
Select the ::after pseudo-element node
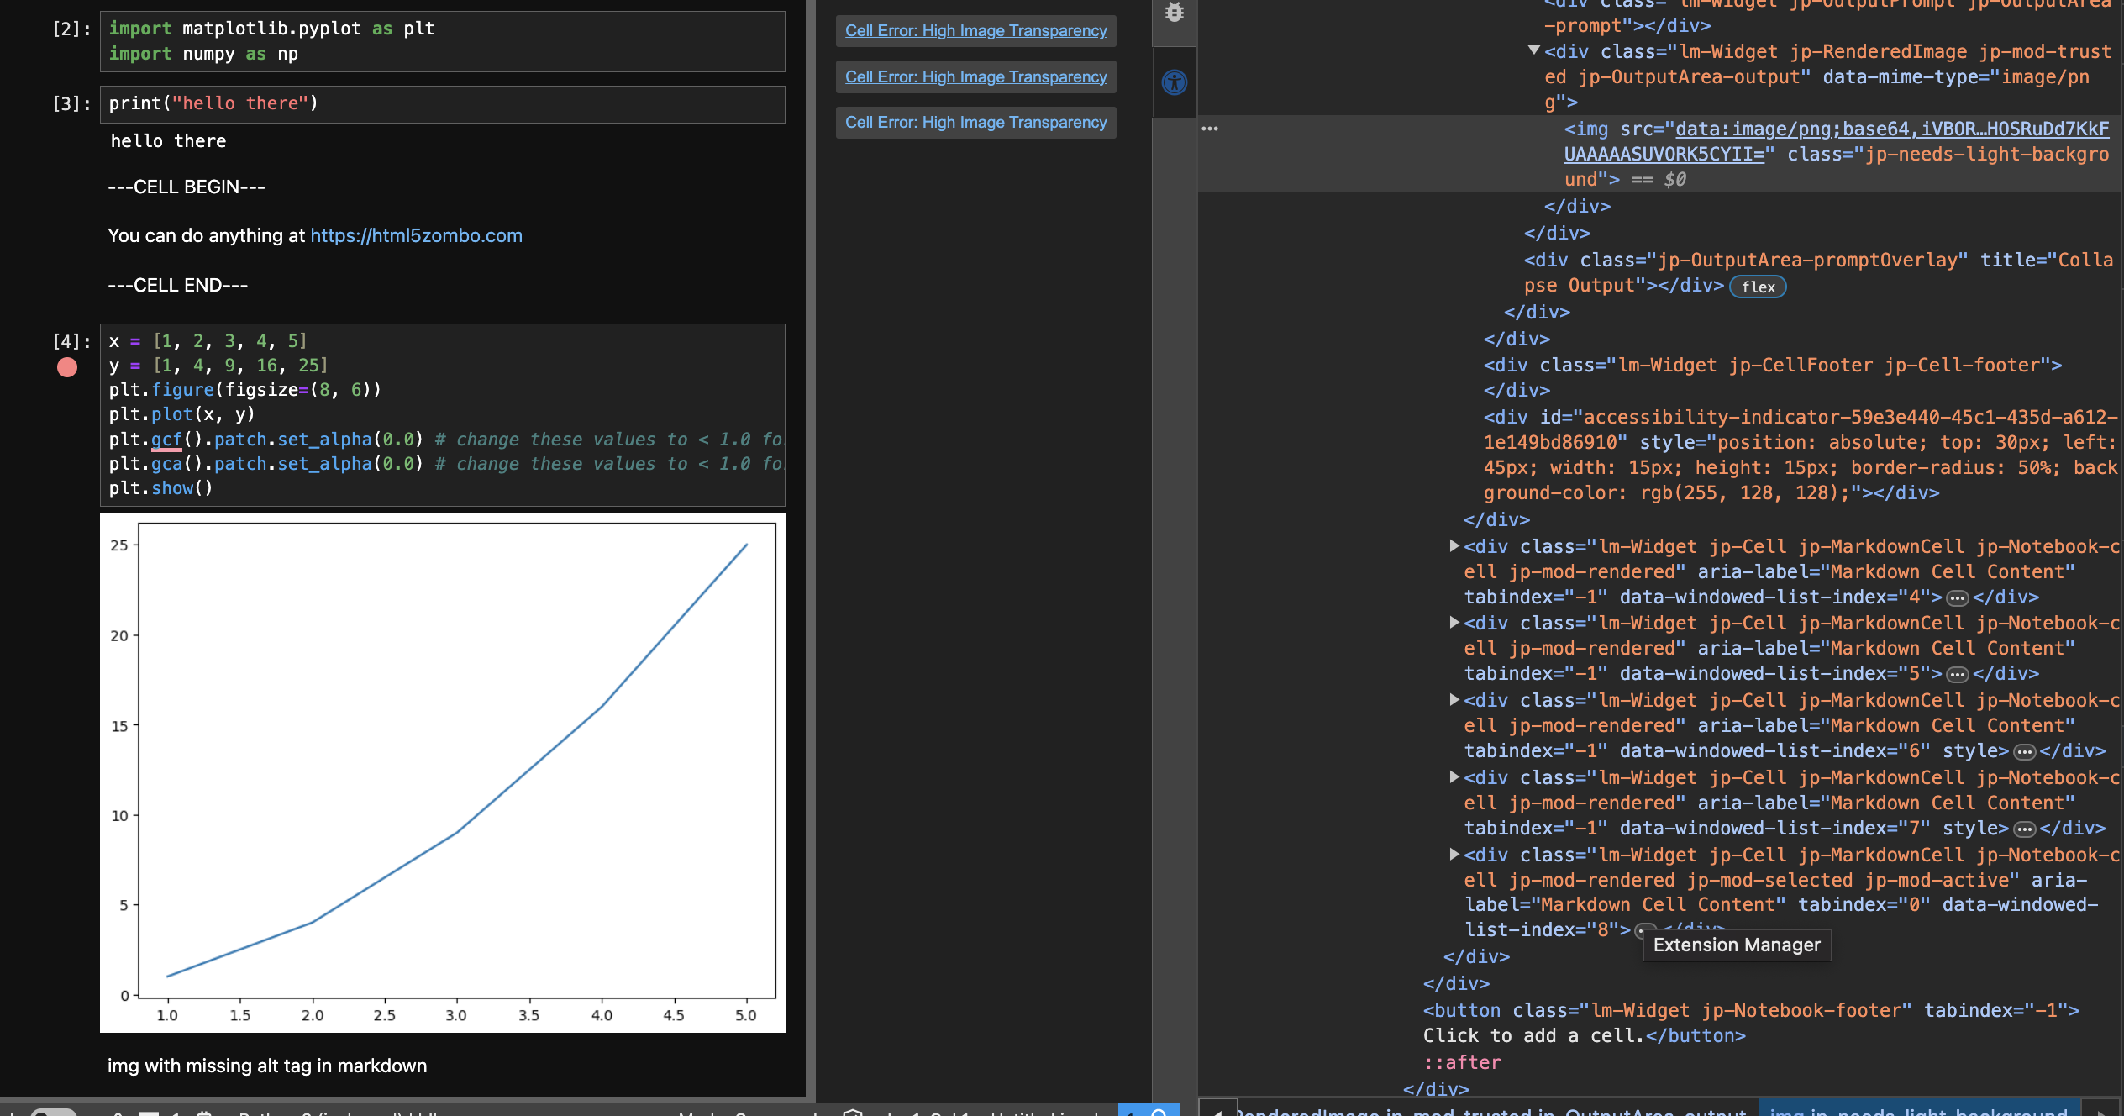1462,1063
